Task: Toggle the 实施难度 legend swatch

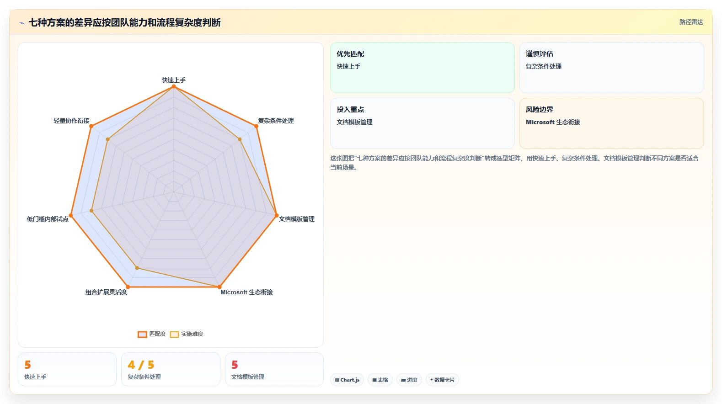Action: click(174, 334)
